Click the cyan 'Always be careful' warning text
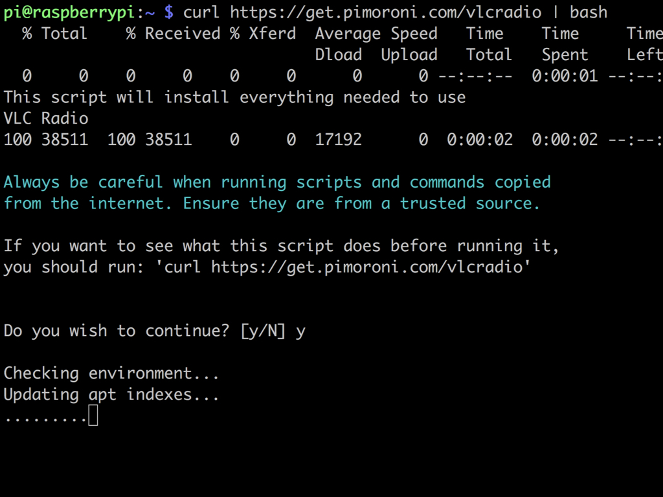663x497 pixels. pos(83,182)
